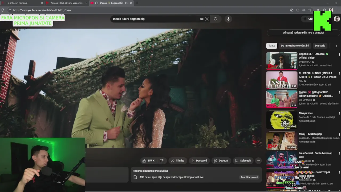The height and width of the screenshot is (192, 341).
Task: Click the Descarcă download button
Action: click(199, 161)
